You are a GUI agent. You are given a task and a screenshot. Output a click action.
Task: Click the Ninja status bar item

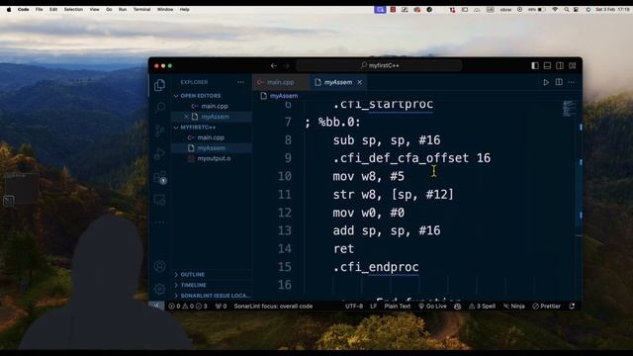(x=514, y=307)
